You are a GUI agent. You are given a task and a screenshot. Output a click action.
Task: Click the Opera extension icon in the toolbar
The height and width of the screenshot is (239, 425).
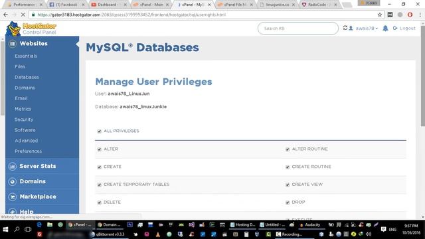tap(410, 15)
